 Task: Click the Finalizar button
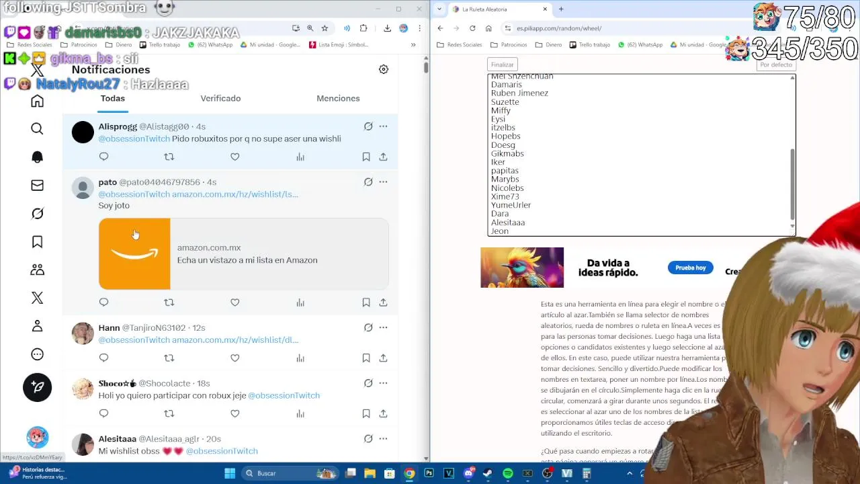pyautogui.click(x=502, y=65)
